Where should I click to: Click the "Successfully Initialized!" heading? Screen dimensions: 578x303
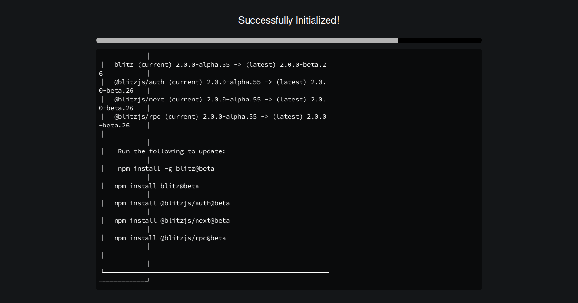(289, 20)
